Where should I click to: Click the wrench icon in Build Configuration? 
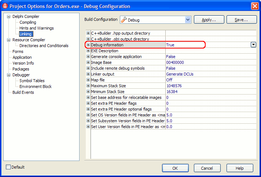(124, 20)
